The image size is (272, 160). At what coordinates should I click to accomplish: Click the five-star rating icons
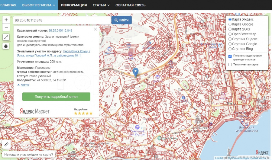(x=83, y=113)
